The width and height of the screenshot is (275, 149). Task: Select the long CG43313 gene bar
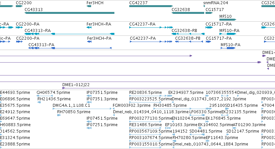[69, 13]
